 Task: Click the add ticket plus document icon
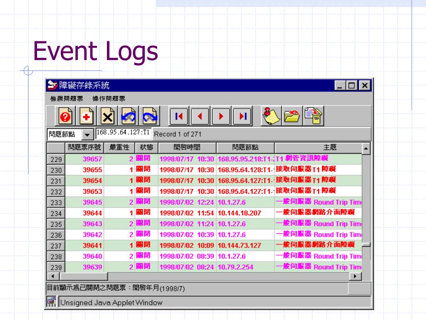point(87,116)
